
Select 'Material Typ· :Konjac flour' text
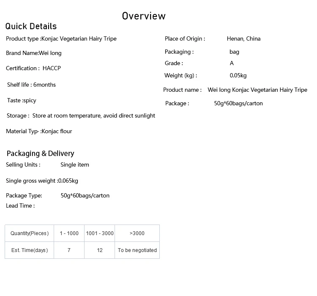[39, 132]
